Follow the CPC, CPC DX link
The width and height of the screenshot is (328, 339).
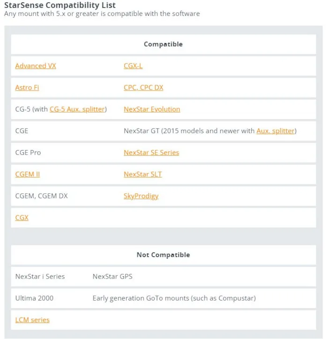(x=143, y=88)
